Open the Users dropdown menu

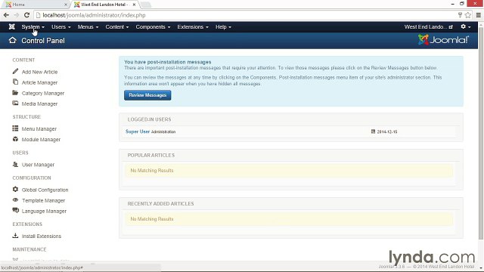(x=60, y=27)
